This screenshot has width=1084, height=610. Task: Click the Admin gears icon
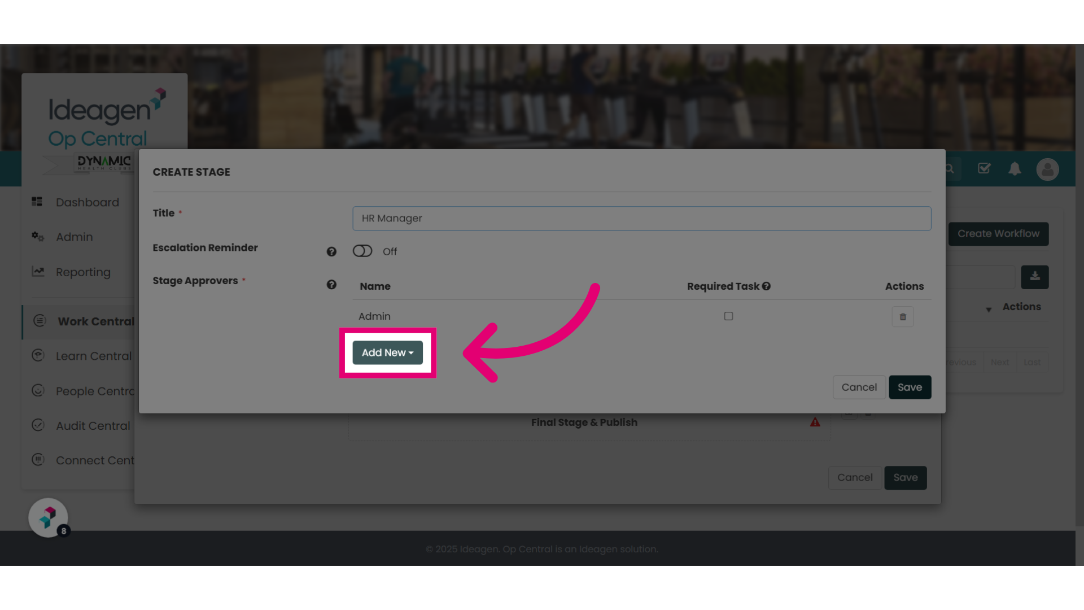[x=37, y=236]
